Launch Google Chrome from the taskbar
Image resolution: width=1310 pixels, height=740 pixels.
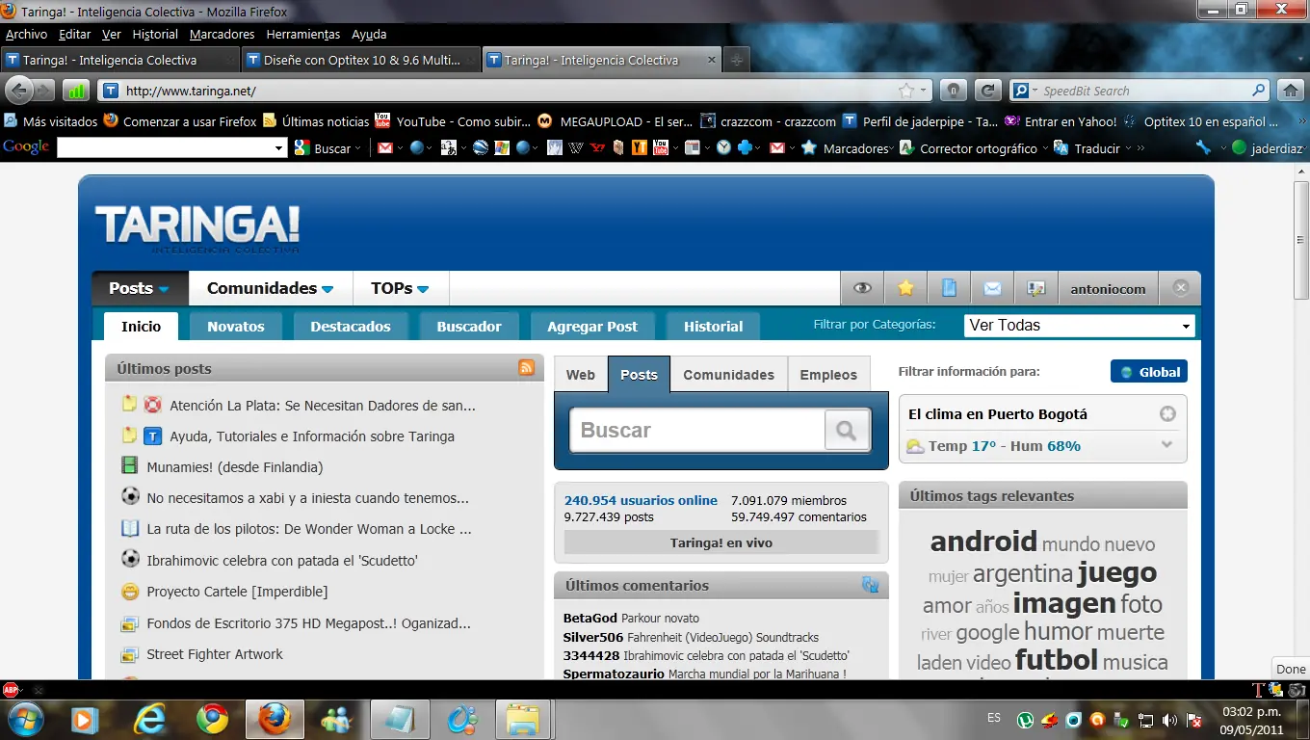pos(212,719)
